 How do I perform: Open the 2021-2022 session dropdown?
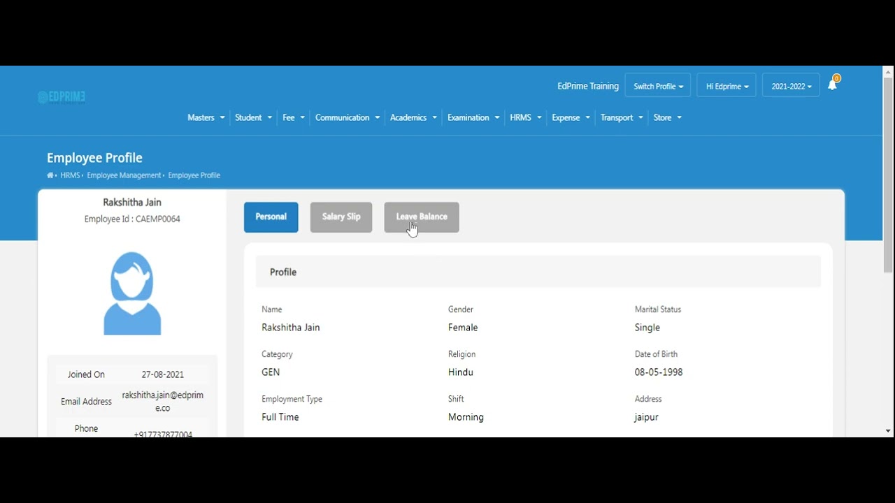pos(791,85)
